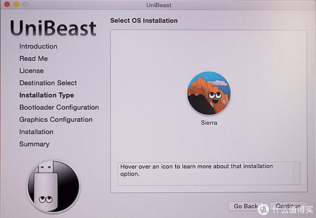The height and width of the screenshot is (218, 316).
Task: Click the Select OS Installation heading
Action: tap(144, 21)
